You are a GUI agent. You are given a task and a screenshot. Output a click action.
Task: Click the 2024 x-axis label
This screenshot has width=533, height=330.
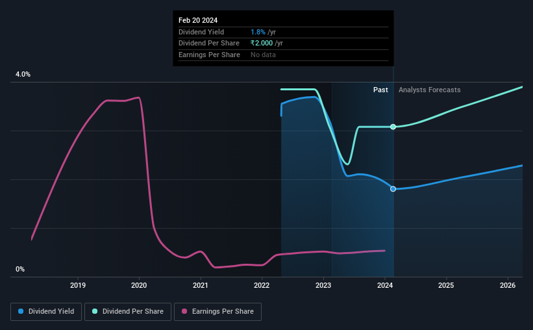pos(385,285)
